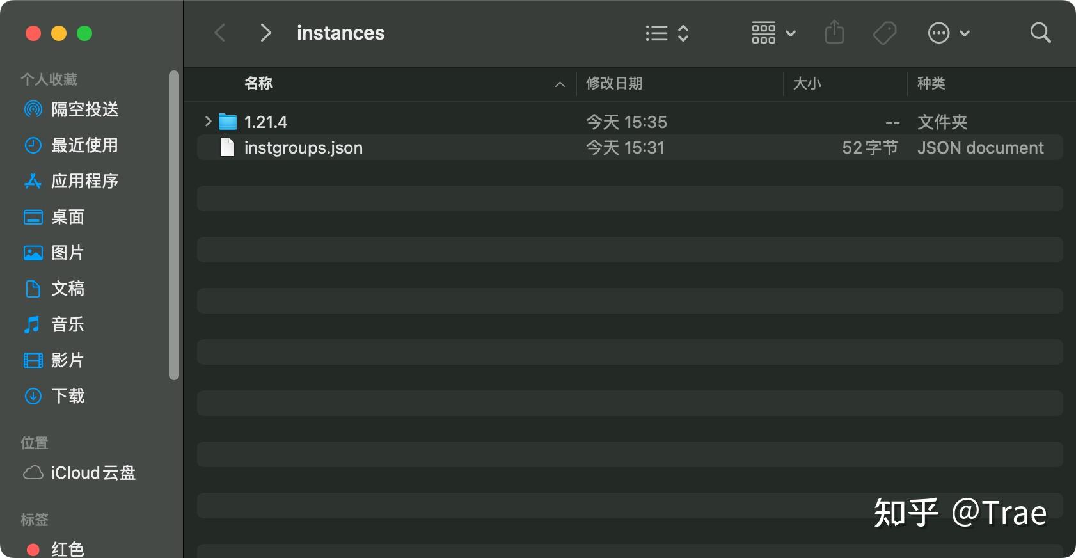Select the Red (红色) tag
The image size is (1076, 558).
[68, 549]
